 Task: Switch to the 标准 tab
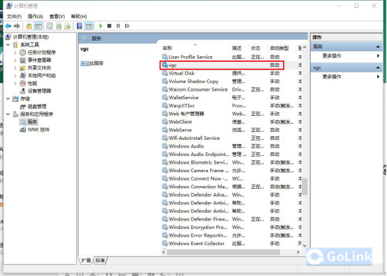[x=100, y=261]
